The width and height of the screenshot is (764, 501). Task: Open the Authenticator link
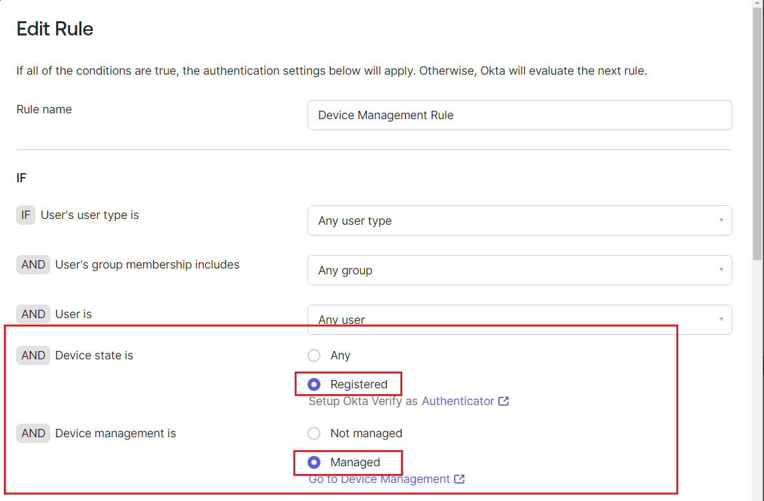458,401
